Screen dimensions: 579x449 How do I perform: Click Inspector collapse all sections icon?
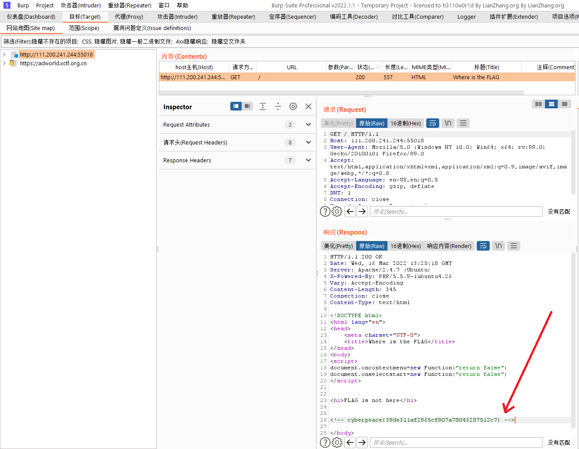278,106
